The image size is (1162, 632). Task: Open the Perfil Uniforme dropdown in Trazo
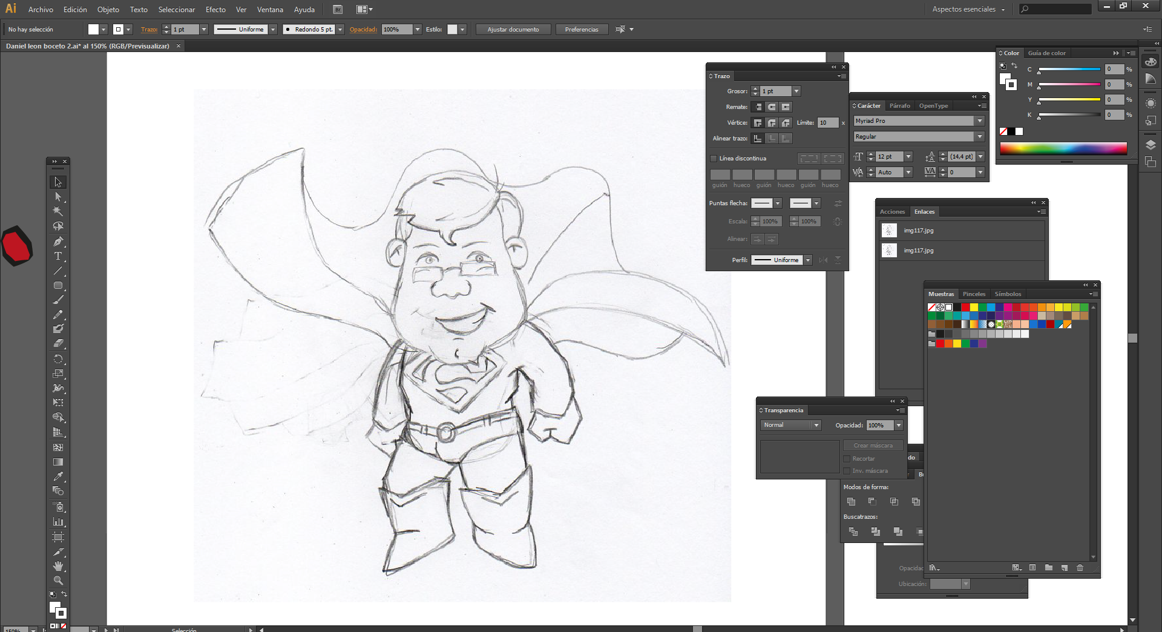pos(808,260)
